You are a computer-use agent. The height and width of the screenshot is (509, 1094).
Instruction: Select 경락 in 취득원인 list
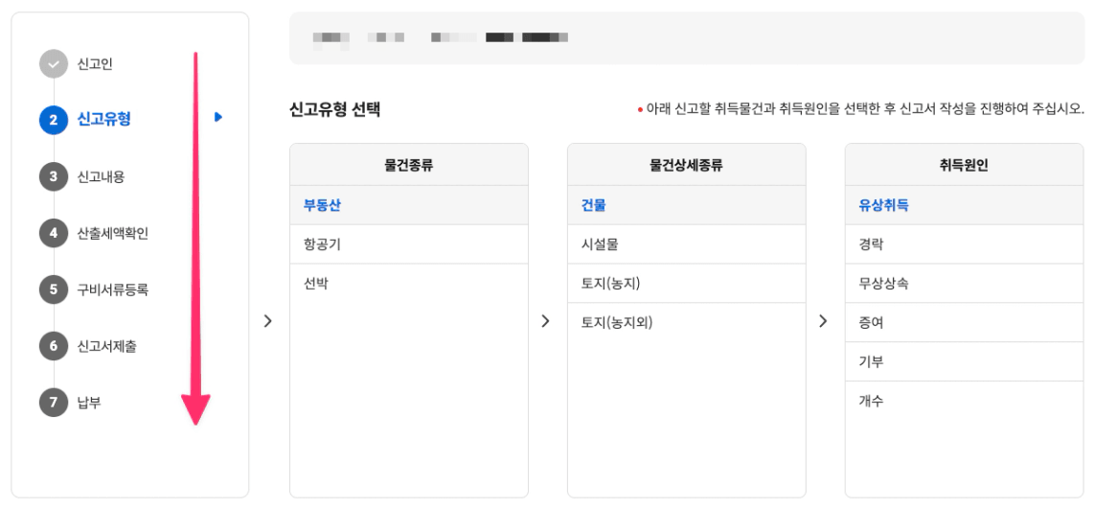[x=965, y=244]
